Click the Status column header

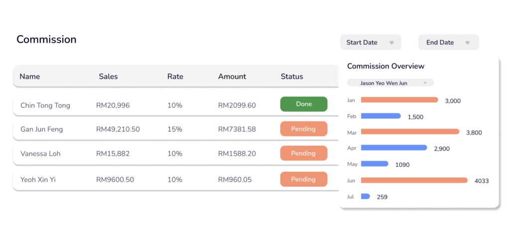pyautogui.click(x=292, y=77)
